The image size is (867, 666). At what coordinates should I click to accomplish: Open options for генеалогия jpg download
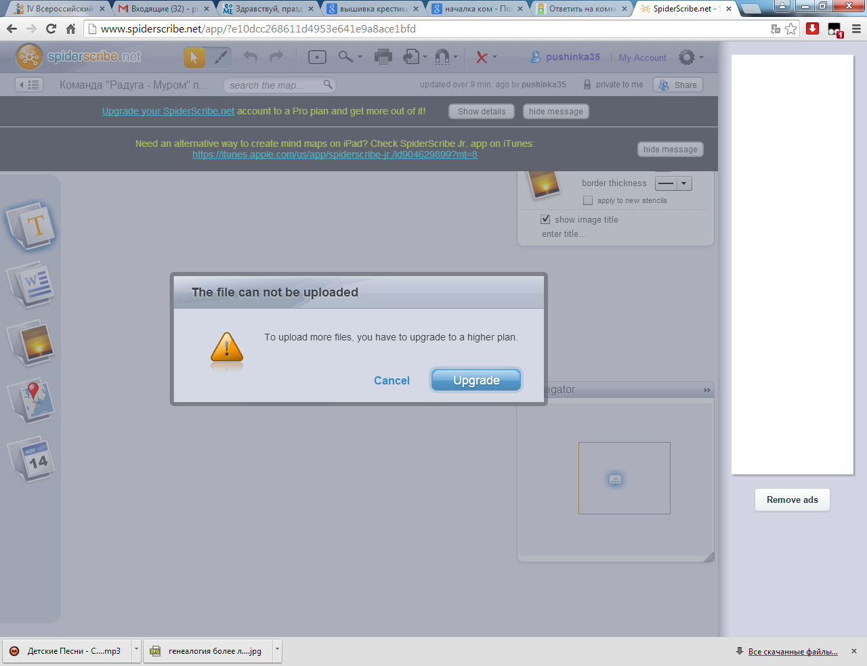pyautogui.click(x=277, y=650)
